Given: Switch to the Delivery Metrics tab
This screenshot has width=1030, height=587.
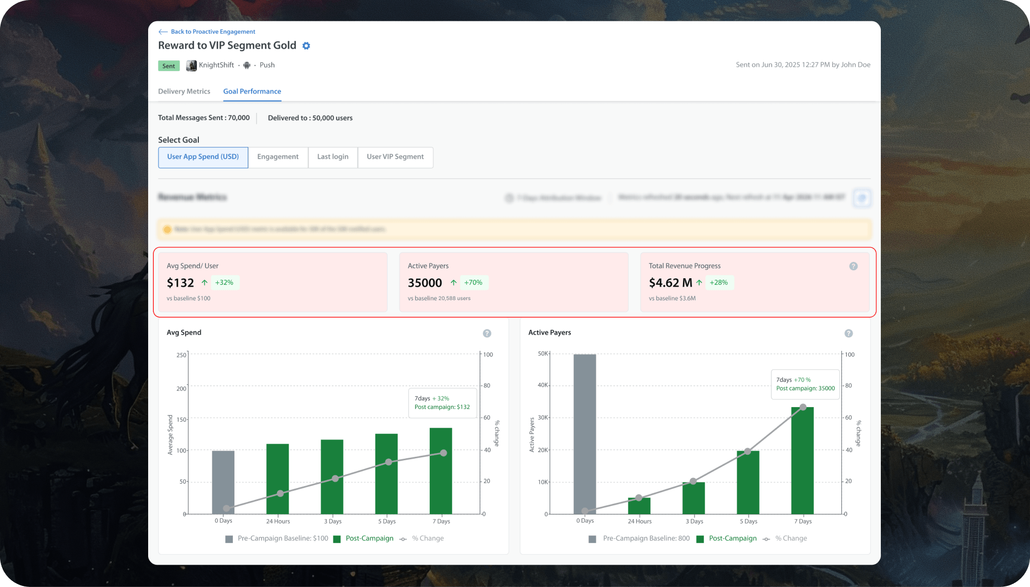Looking at the screenshot, I should (x=184, y=91).
